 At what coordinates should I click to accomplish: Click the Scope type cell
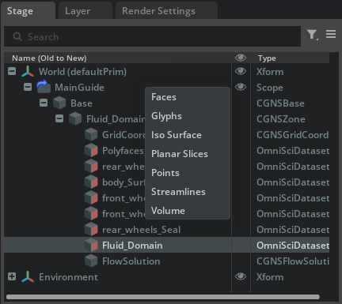pos(270,88)
